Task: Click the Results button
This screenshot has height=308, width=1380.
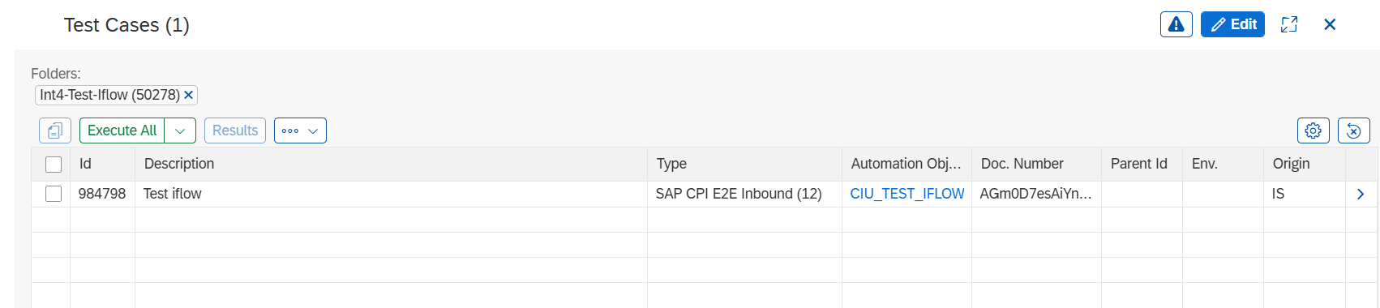Action: (x=235, y=130)
